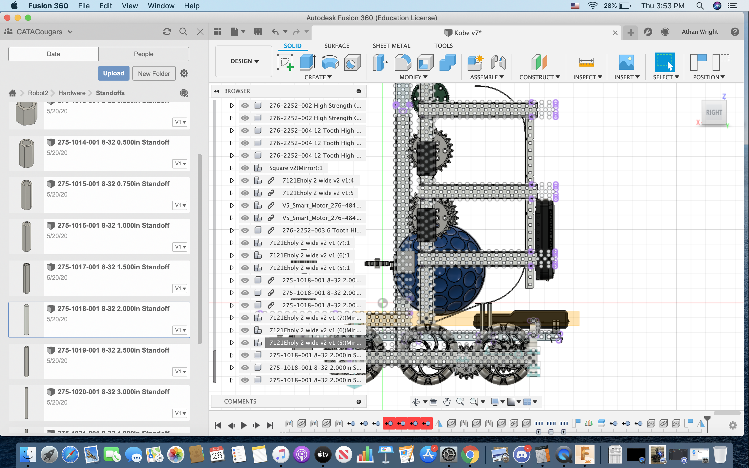Switch to the SURFACE tab

tap(337, 46)
